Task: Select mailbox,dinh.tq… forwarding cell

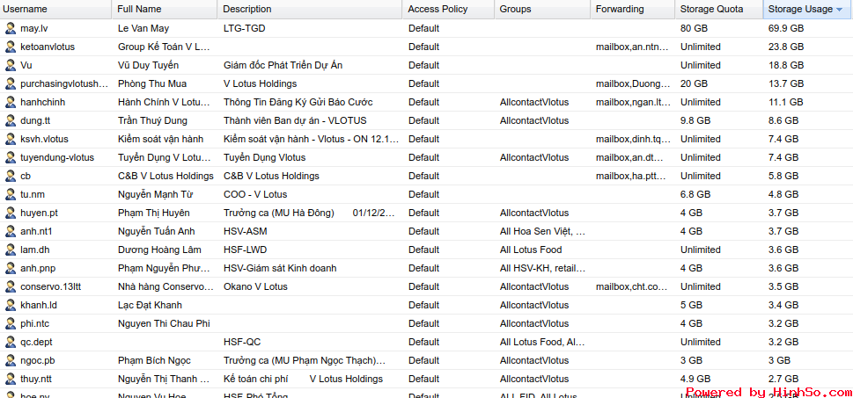Action: coord(632,139)
